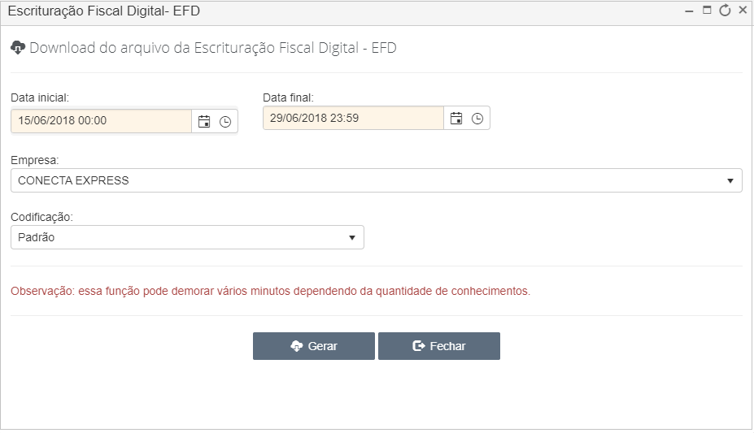Focus the Data final date field

353,118
